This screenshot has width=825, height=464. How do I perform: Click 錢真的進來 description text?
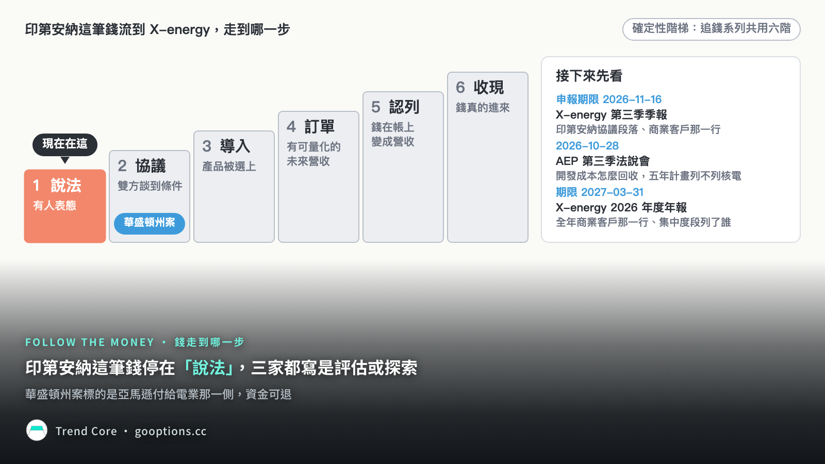point(483,108)
